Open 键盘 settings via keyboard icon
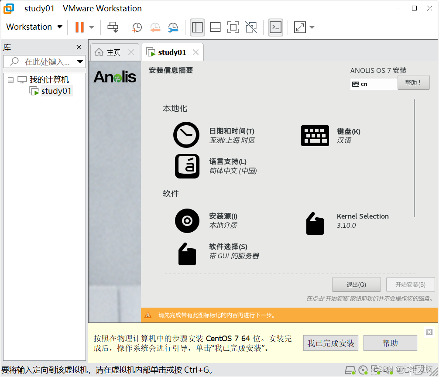The image size is (439, 377). click(315, 135)
